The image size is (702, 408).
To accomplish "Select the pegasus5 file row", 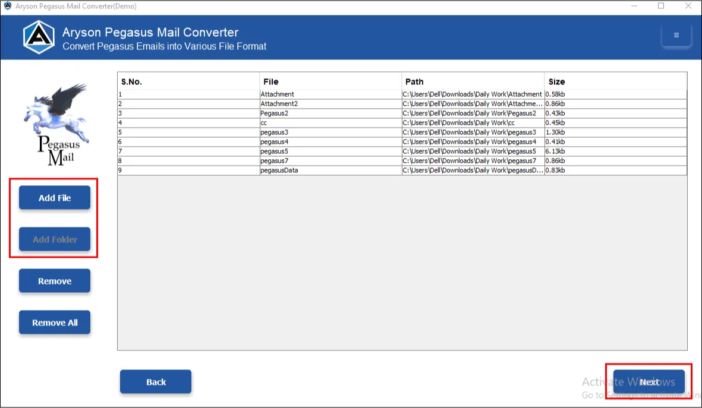I will coord(402,151).
